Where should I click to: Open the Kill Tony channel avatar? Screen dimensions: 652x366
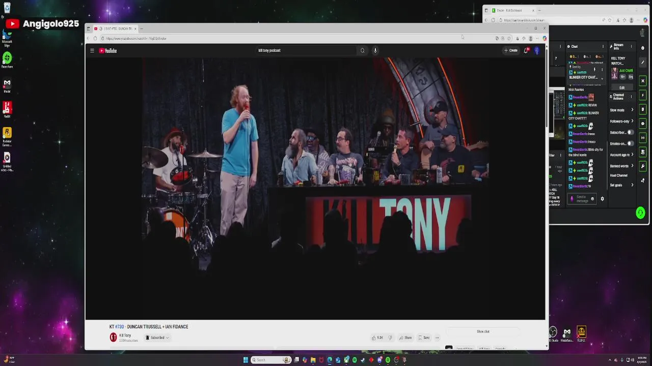(113, 337)
